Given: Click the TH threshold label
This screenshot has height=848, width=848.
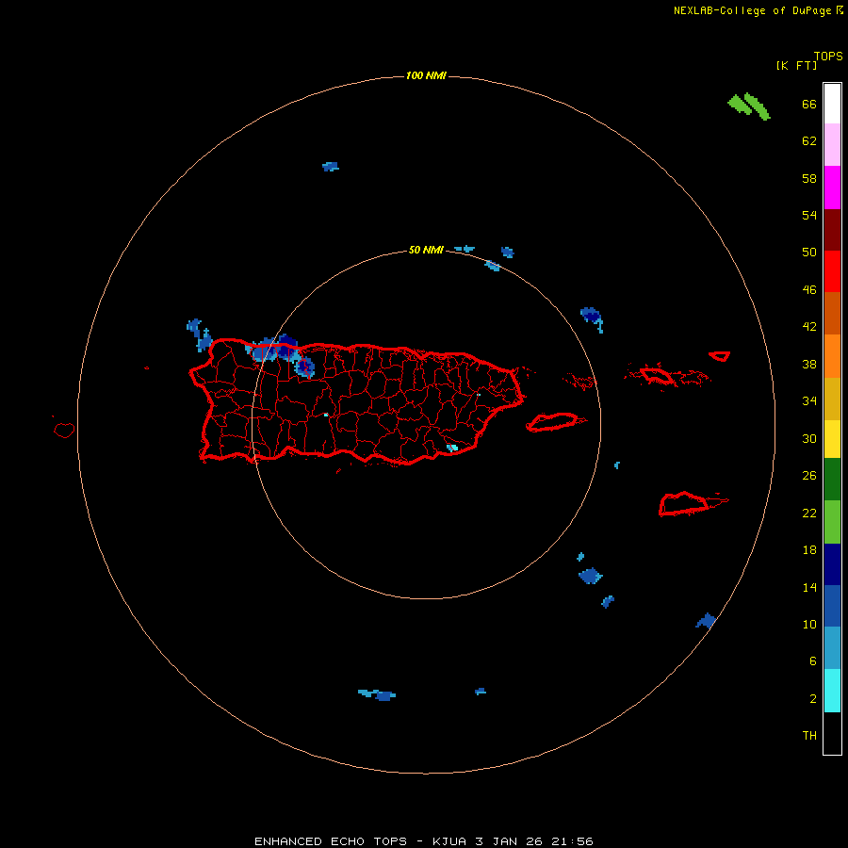Looking at the screenshot, I should tap(809, 736).
